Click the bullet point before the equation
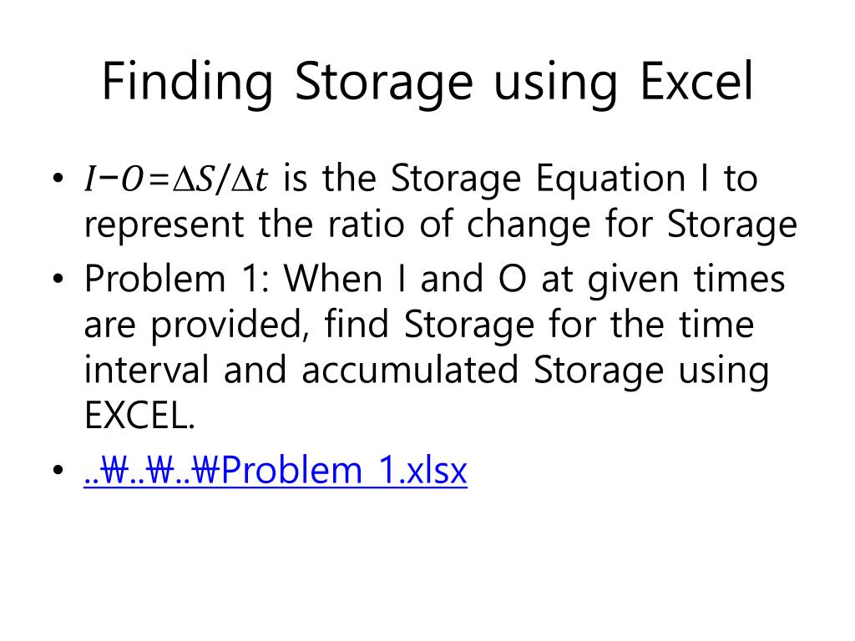The image size is (855, 641). [57, 179]
